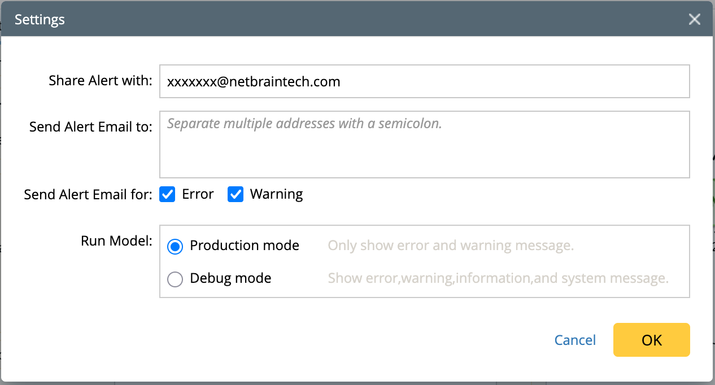The image size is (715, 385).
Task: Click the 'Only show error and warning message' description
Action: (451, 246)
